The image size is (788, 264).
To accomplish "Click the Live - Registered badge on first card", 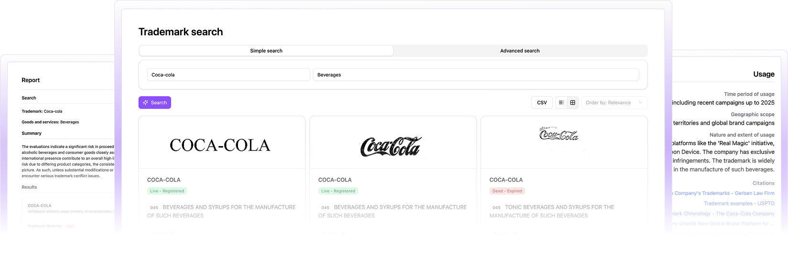I will click(x=167, y=191).
